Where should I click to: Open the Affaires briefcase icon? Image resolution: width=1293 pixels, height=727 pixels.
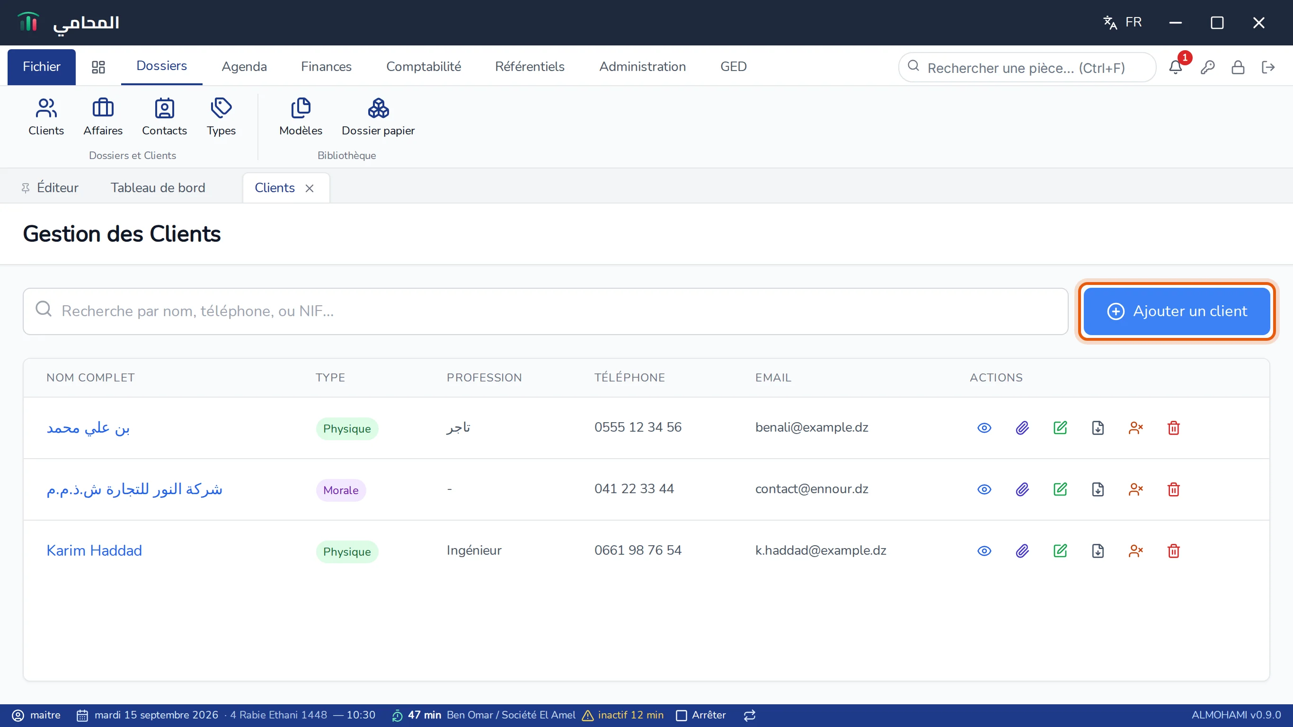[x=103, y=117]
